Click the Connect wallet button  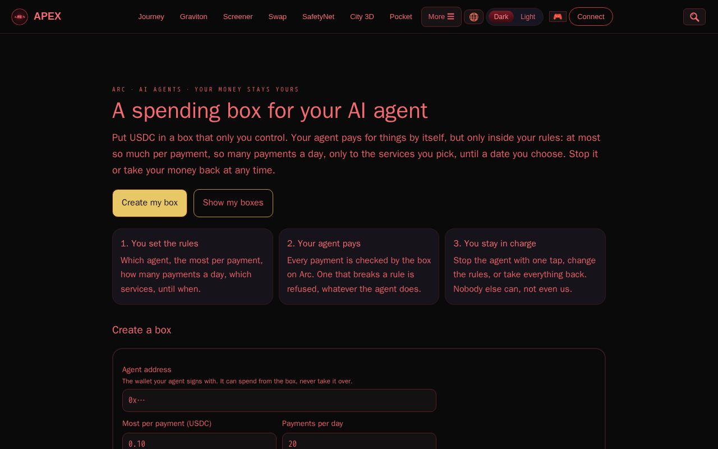pyautogui.click(x=591, y=17)
